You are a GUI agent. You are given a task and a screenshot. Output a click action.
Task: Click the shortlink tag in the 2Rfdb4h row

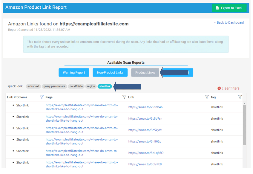(x=217, y=107)
